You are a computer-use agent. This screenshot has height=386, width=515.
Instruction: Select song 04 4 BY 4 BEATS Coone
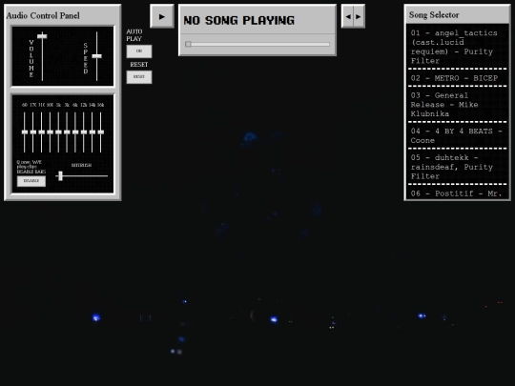click(x=457, y=135)
